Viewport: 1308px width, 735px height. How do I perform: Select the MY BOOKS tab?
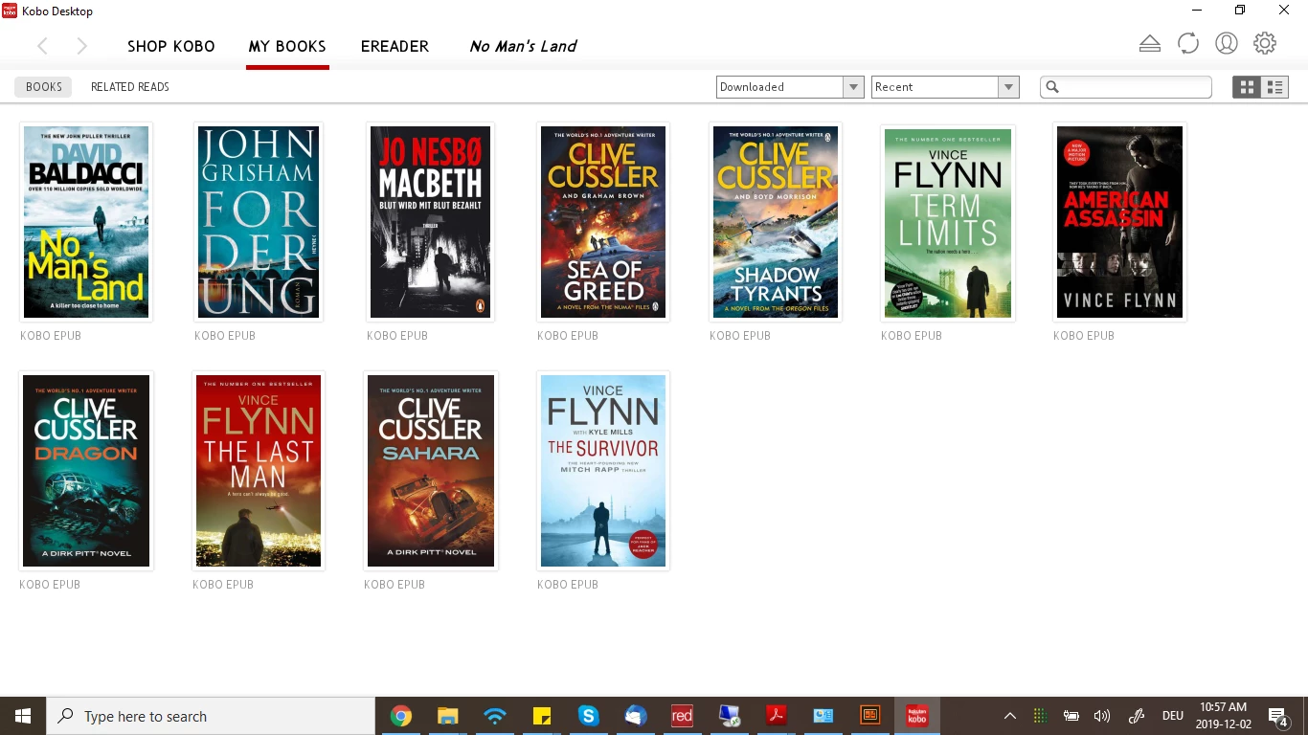(287, 46)
